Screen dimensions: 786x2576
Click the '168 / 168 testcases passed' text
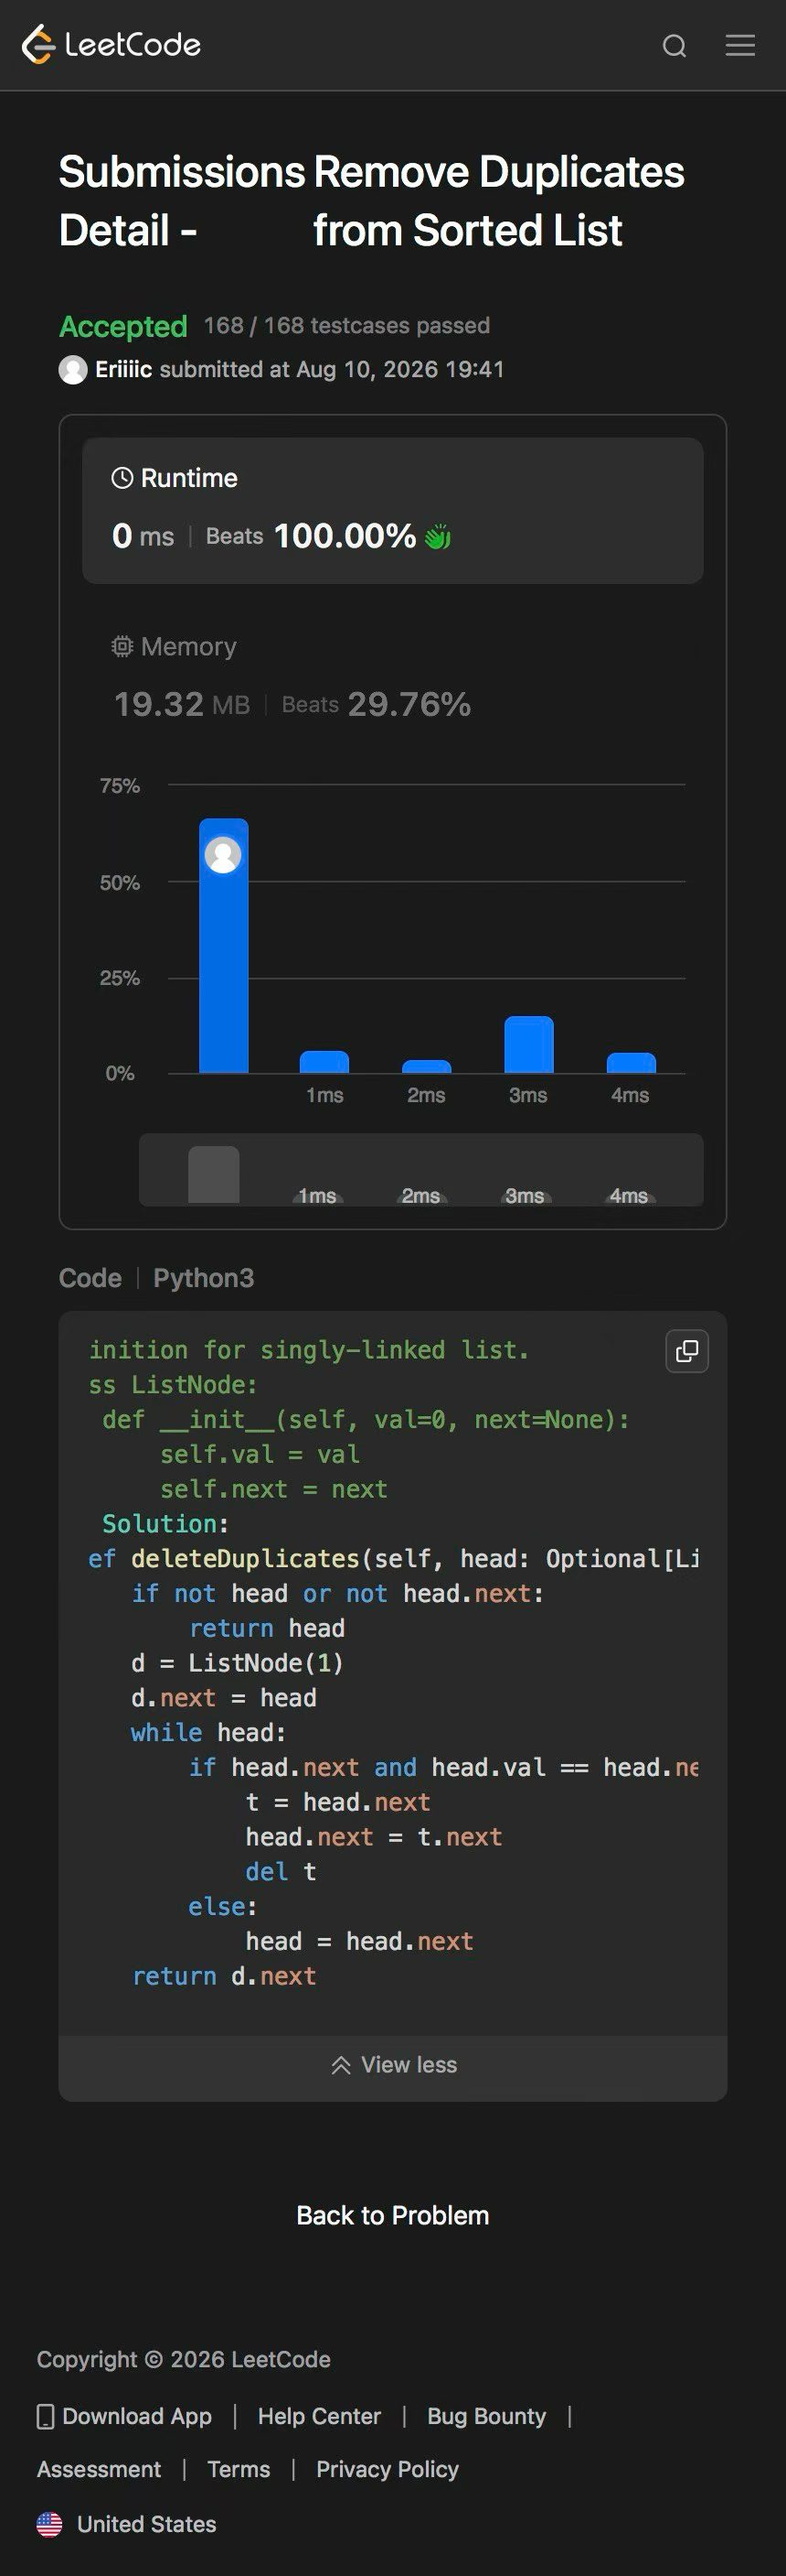click(x=346, y=325)
